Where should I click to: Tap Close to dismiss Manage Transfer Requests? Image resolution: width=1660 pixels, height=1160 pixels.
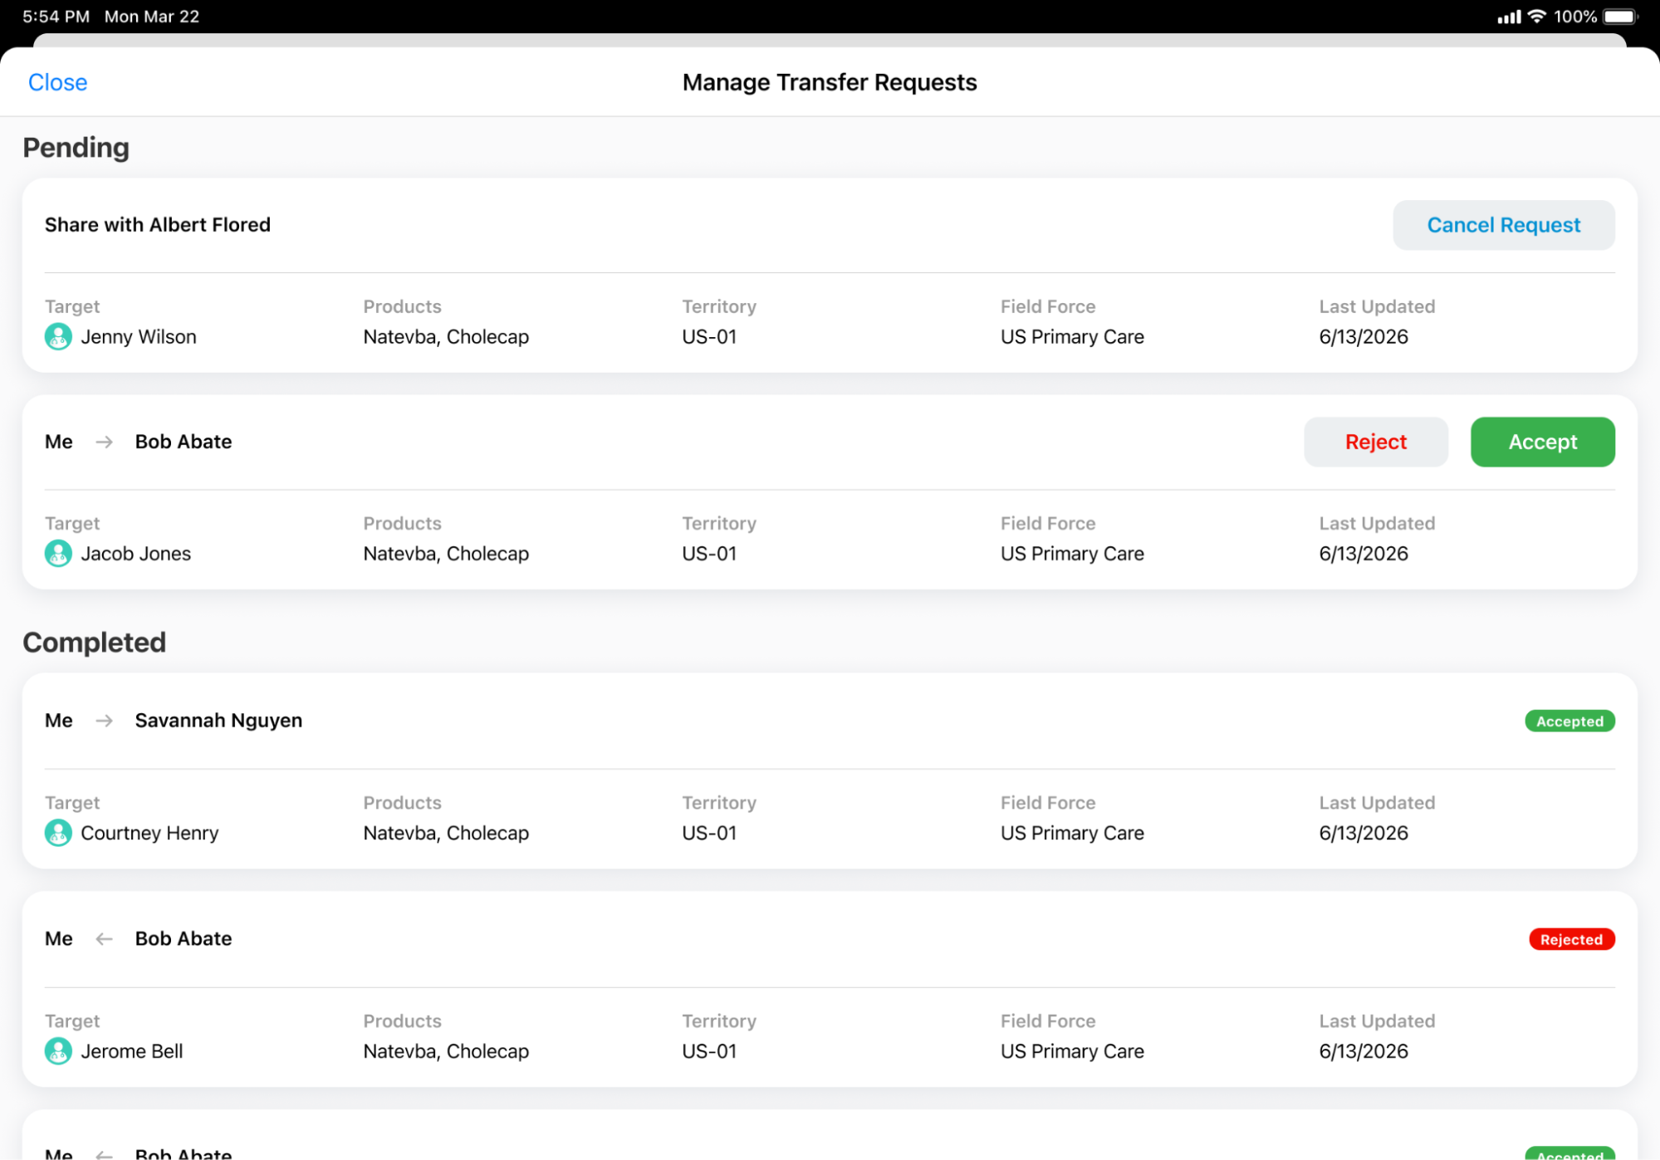point(57,82)
